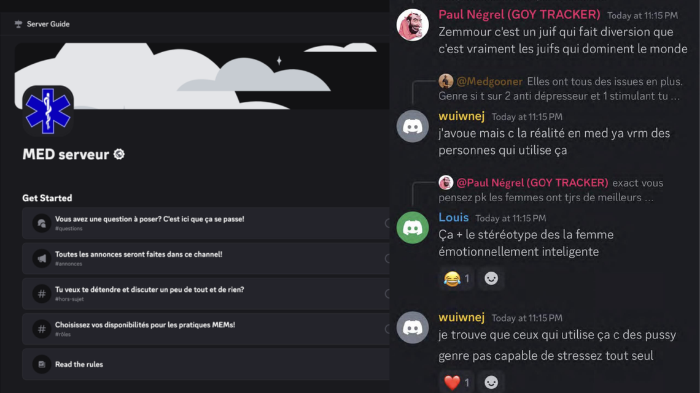Image resolution: width=700 pixels, height=393 pixels.
Task: Toggle the laughing emoji reaction
Action: pos(456,278)
